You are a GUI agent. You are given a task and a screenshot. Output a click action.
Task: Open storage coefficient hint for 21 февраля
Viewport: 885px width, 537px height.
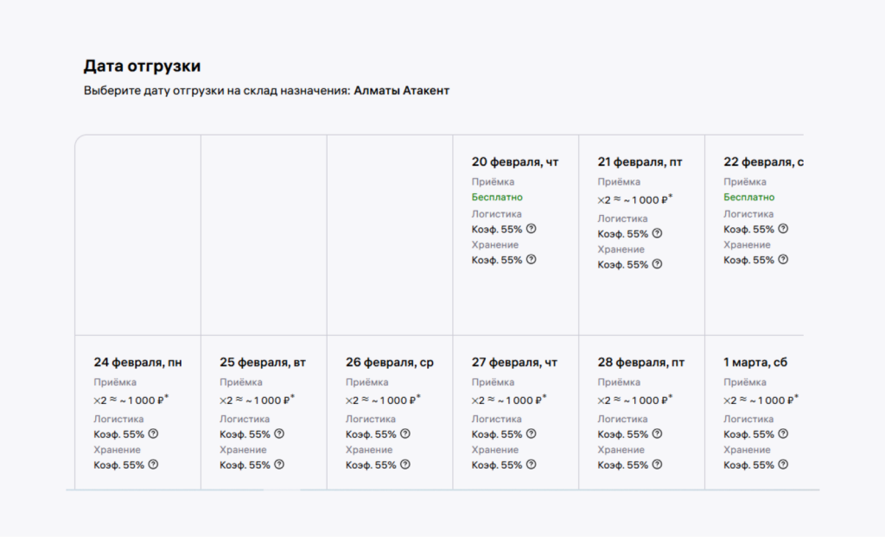[658, 264]
